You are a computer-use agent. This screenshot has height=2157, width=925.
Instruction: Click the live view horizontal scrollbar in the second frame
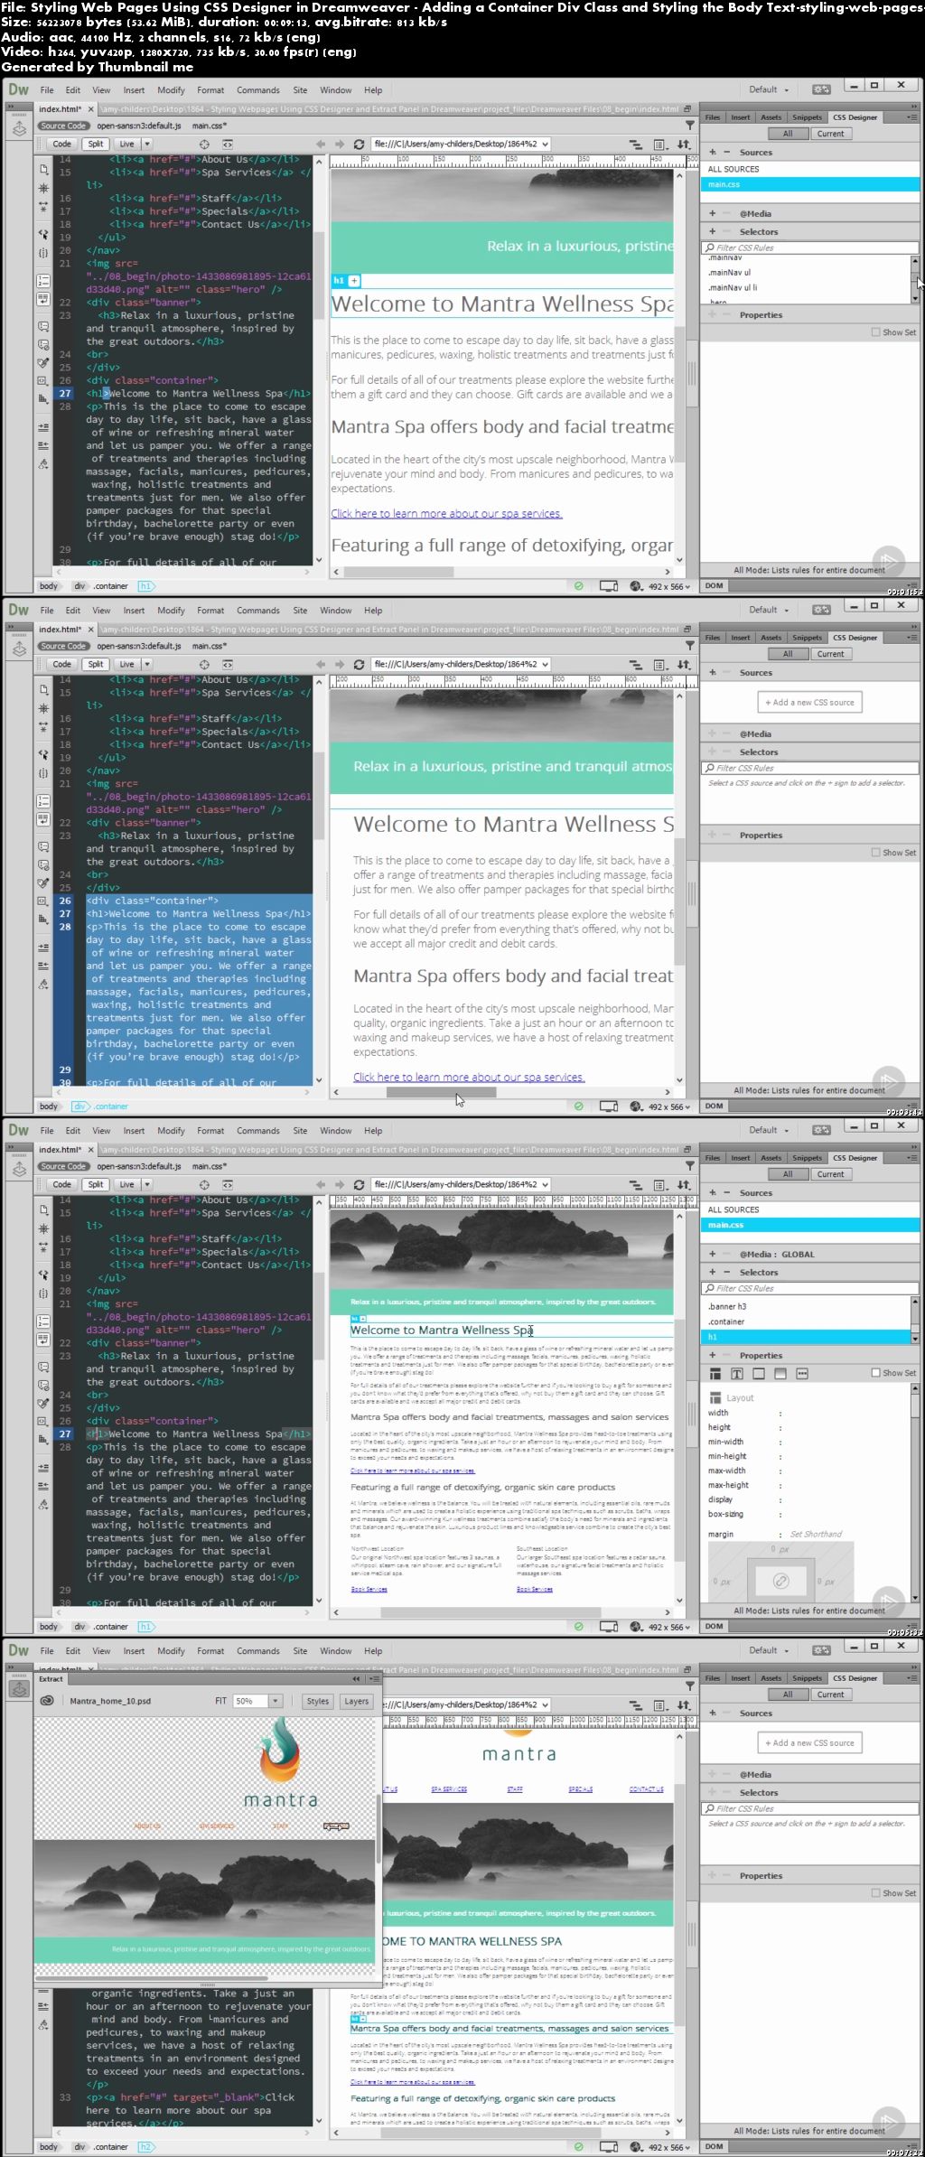click(x=442, y=1092)
